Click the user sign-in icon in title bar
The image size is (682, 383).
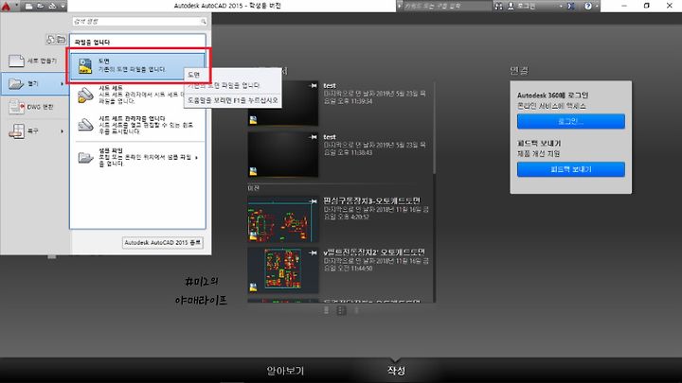[511, 6]
